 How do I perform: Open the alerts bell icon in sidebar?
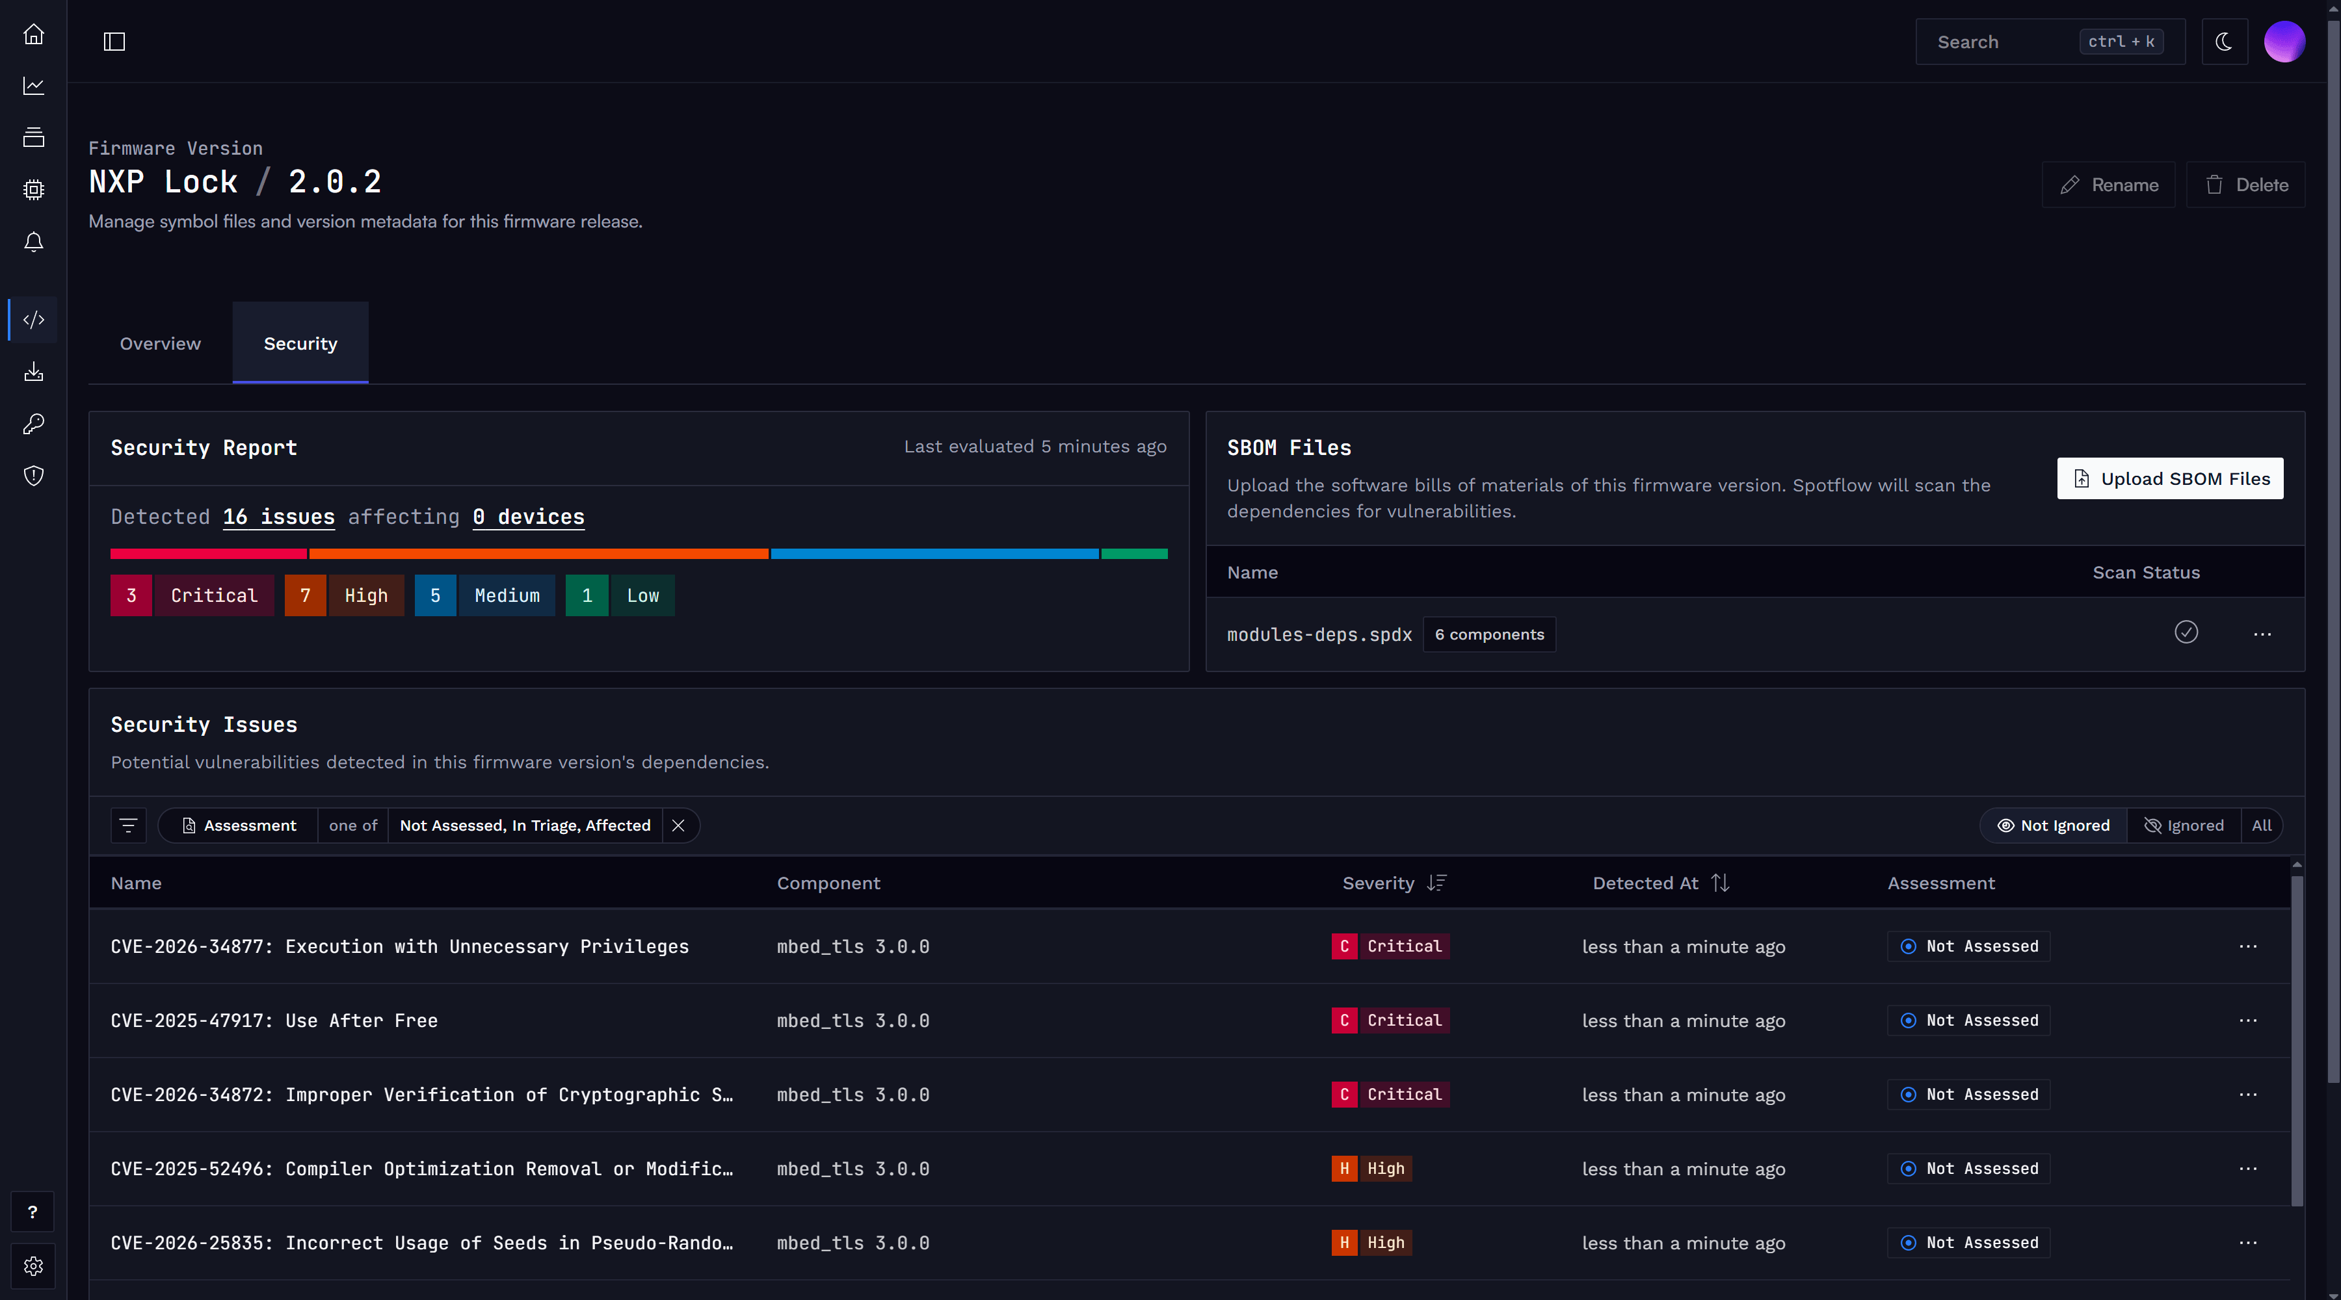[34, 242]
